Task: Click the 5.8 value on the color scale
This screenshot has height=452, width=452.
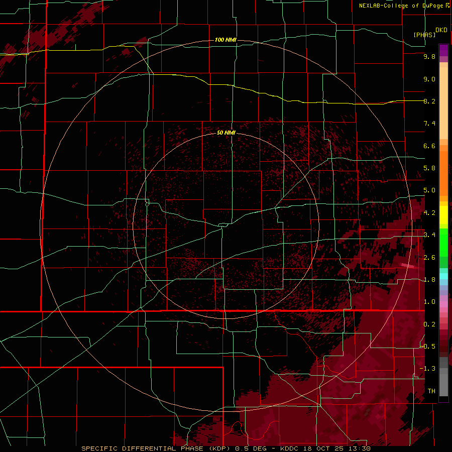Action: tap(429, 168)
